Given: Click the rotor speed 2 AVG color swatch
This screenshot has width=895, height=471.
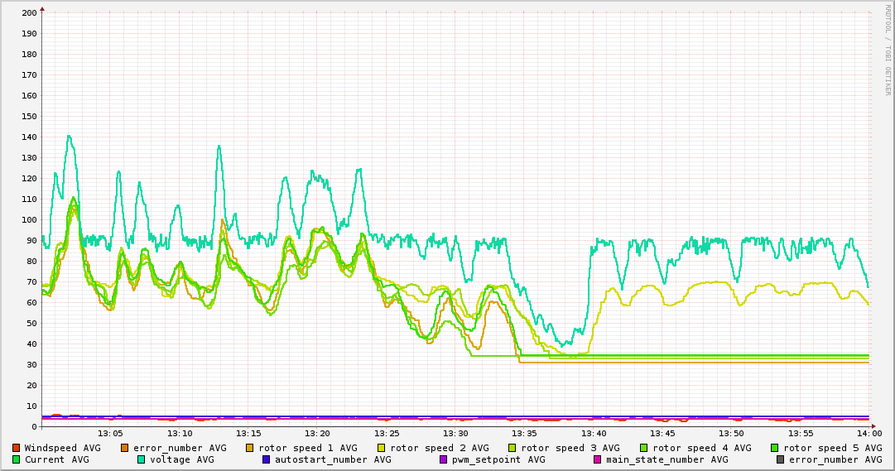Looking at the screenshot, I should pyautogui.click(x=382, y=448).
